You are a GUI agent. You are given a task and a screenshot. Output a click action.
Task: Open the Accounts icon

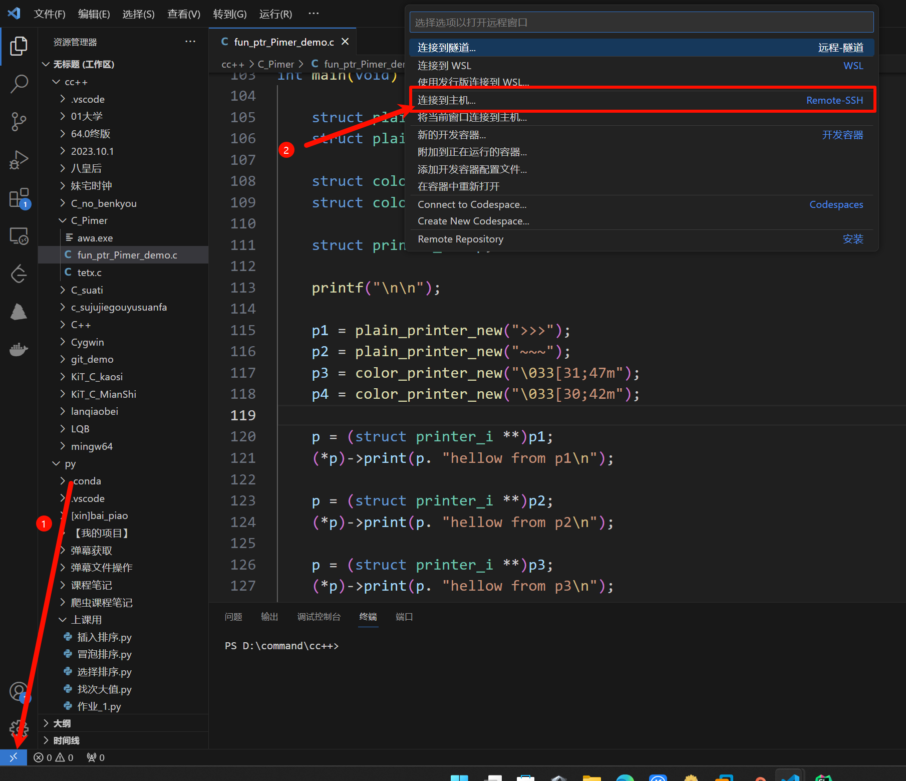pos(19,691)
